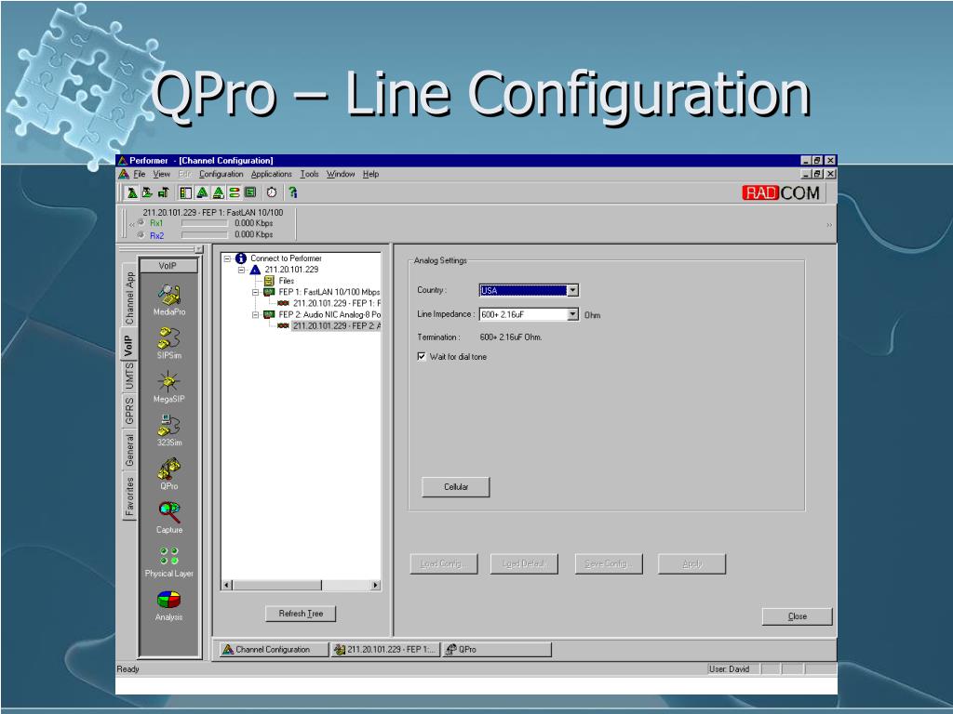Open the 323Sim icon
This screenshot has height=714, width=953.
coord(169,425)
